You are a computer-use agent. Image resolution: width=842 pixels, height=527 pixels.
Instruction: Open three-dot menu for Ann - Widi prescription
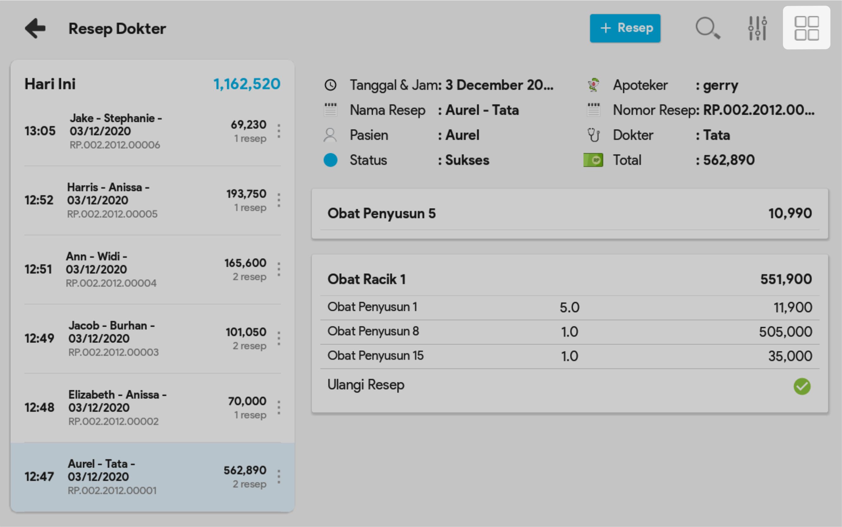tap(278, 269)
